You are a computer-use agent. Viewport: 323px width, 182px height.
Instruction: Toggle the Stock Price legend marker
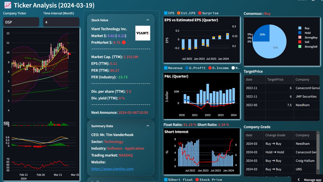tap(197, 180)
